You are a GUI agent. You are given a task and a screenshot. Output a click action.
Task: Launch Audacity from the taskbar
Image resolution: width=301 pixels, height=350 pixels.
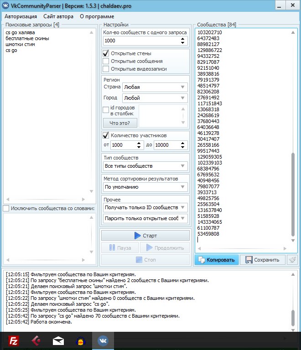pos(80,340)
